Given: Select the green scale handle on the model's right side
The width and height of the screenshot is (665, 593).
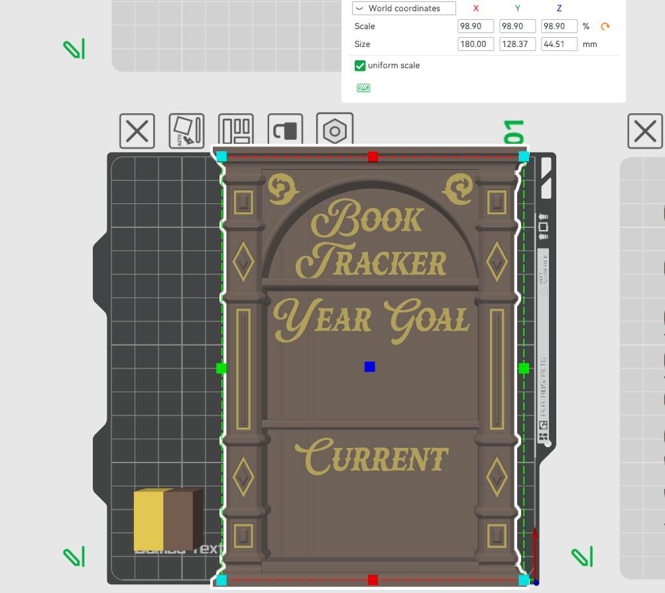Looking at the screenshot, I should (524, 368).
